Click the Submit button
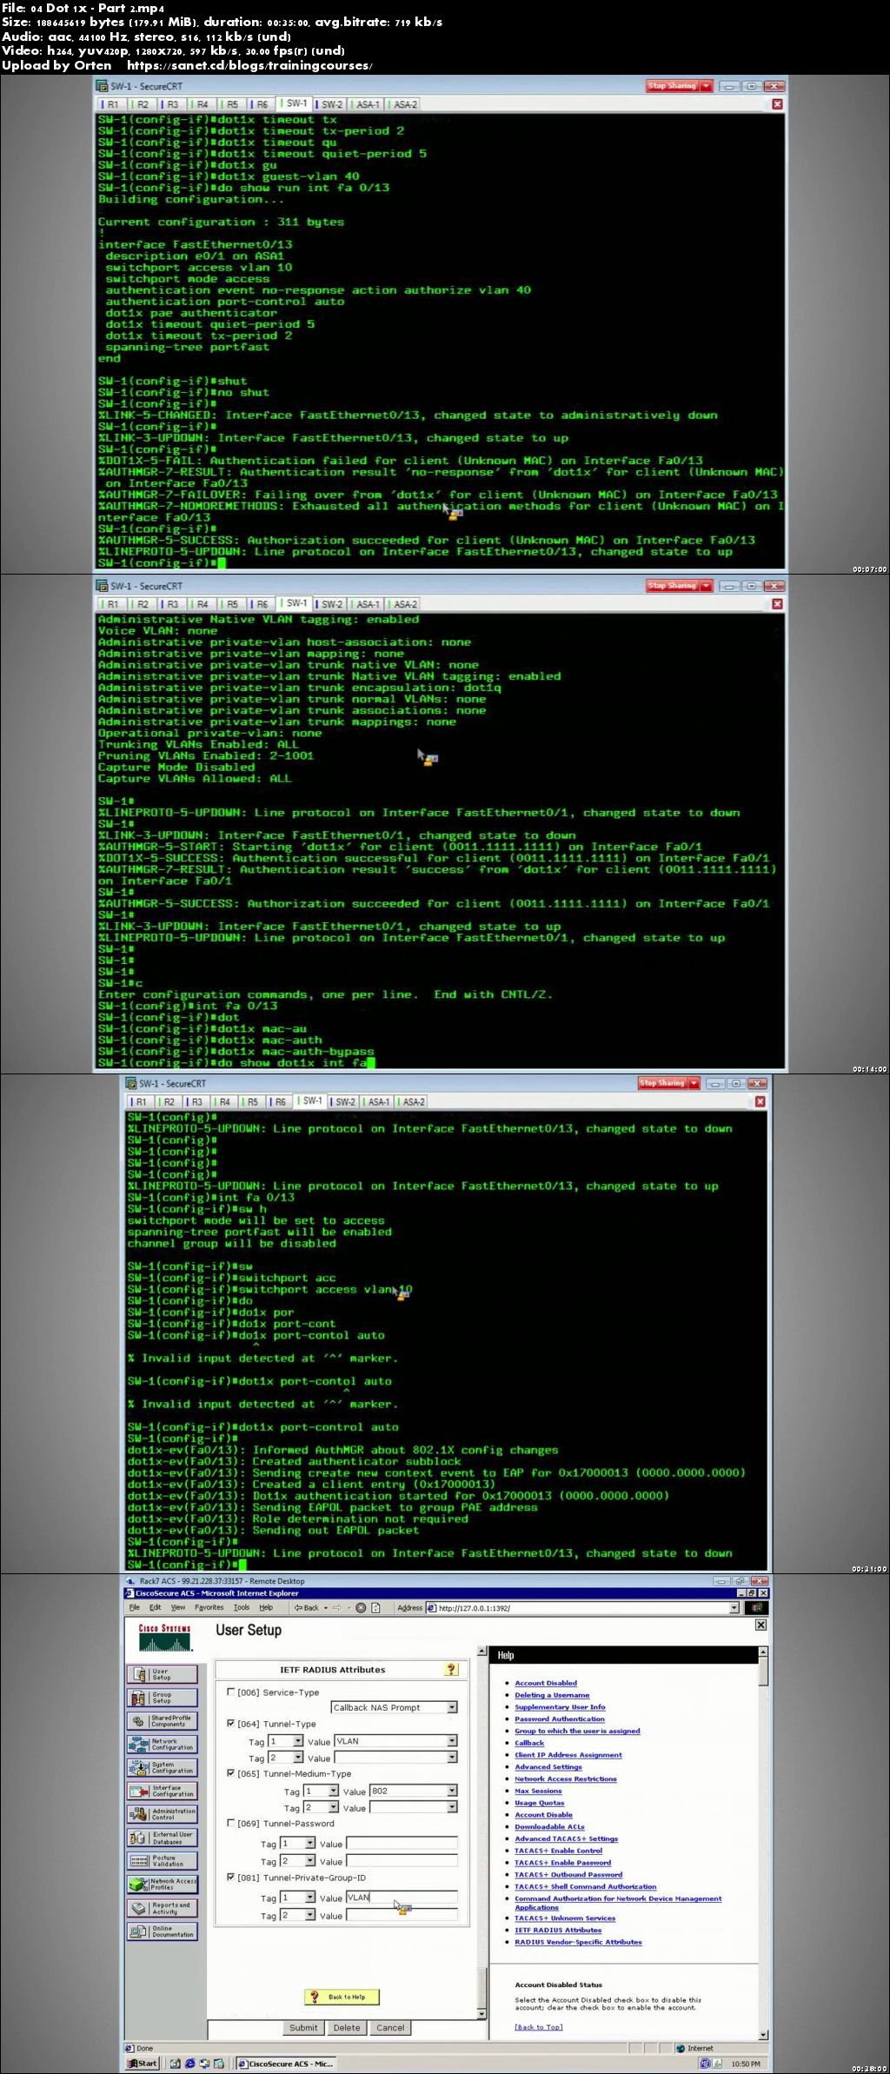Screen dimensions: 890x2074 303,2027
